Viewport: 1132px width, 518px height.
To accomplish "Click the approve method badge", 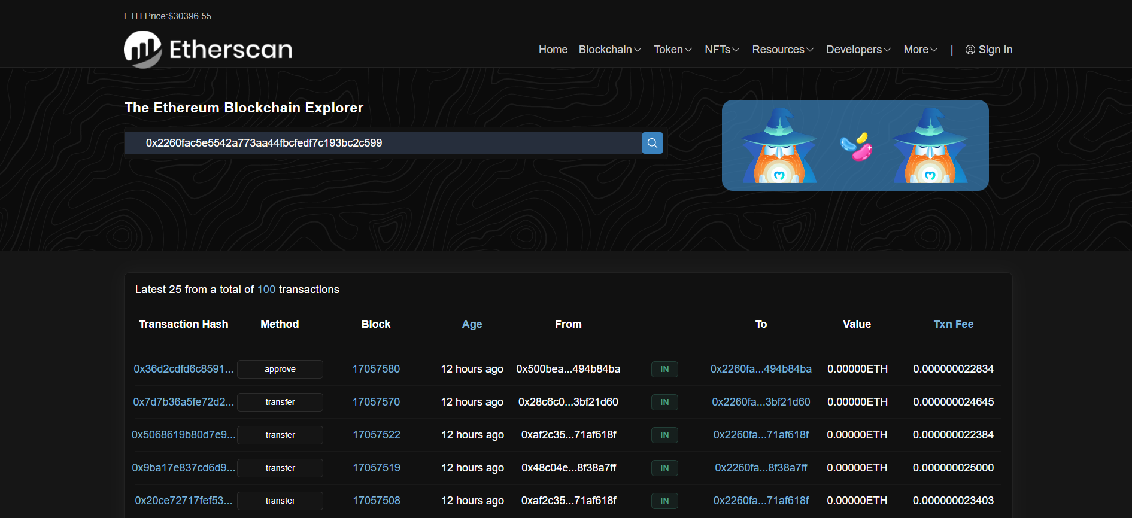I will coord(280,369).
